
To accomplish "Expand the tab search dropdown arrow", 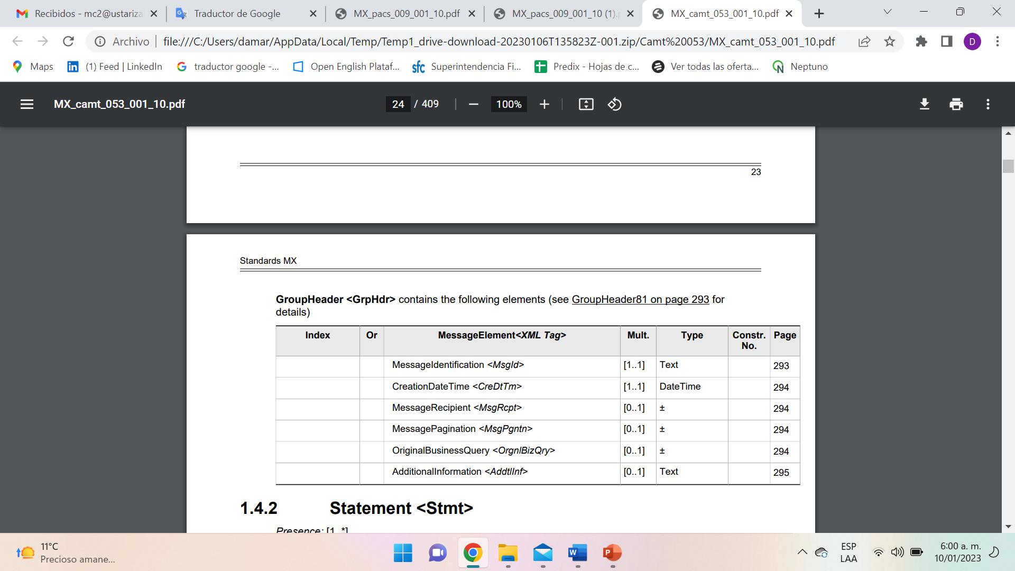I will click(888, 12).
